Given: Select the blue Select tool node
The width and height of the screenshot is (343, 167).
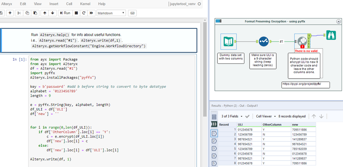Looking at the screenshot, I should pyautogui.click(x=264, y=41).
